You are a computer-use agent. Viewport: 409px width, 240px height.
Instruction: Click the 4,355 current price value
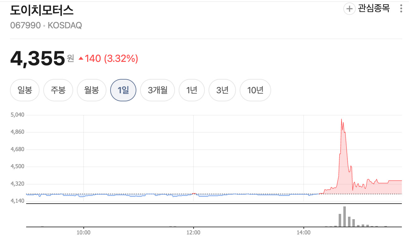point(37,59)
